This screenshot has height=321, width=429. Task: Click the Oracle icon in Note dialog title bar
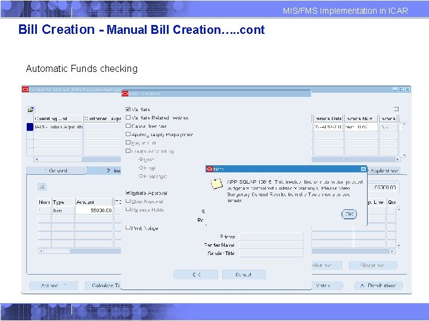210,169
